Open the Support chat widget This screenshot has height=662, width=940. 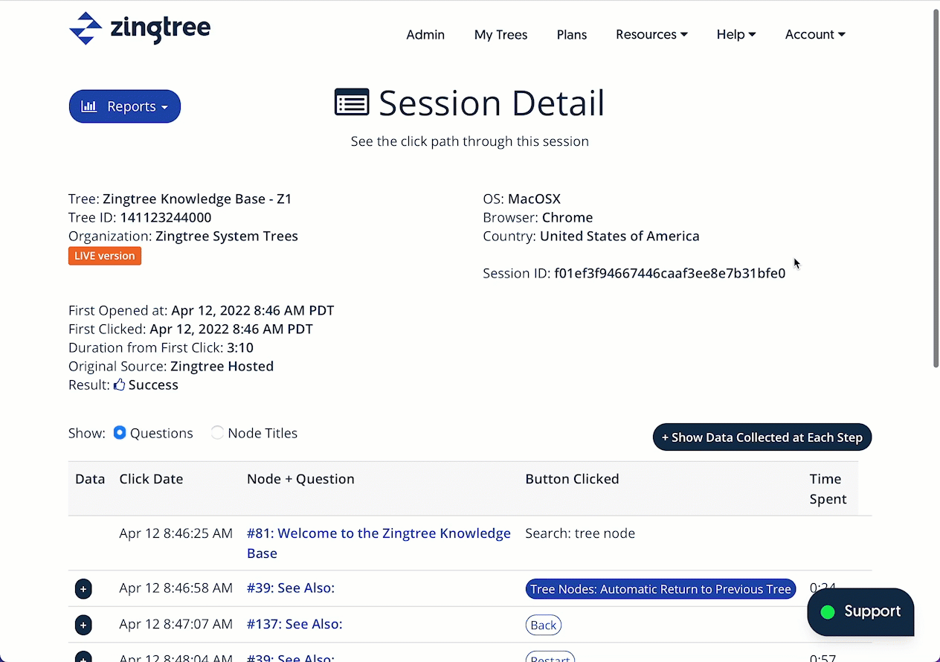point(860,611)
